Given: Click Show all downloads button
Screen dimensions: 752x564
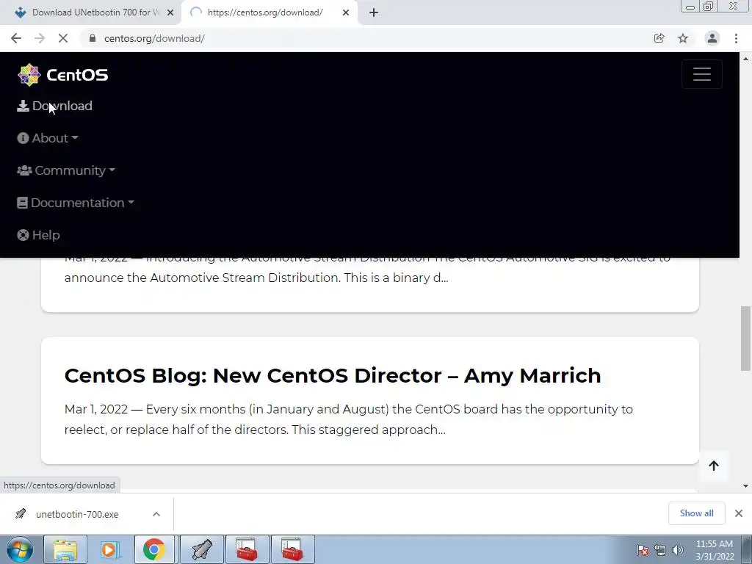Looking at the screenshot, I should click(x=696, y=513).
